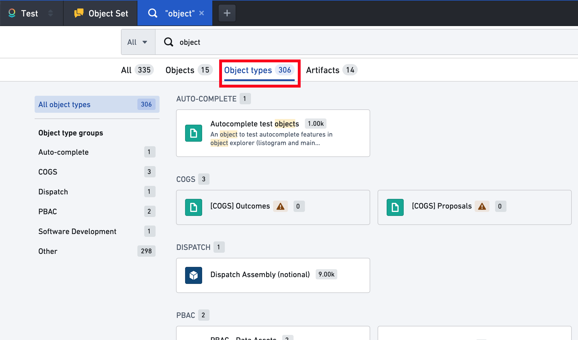Click the Dispatch Assembly cube icon
578x340 pixels.
pos(194,275)
